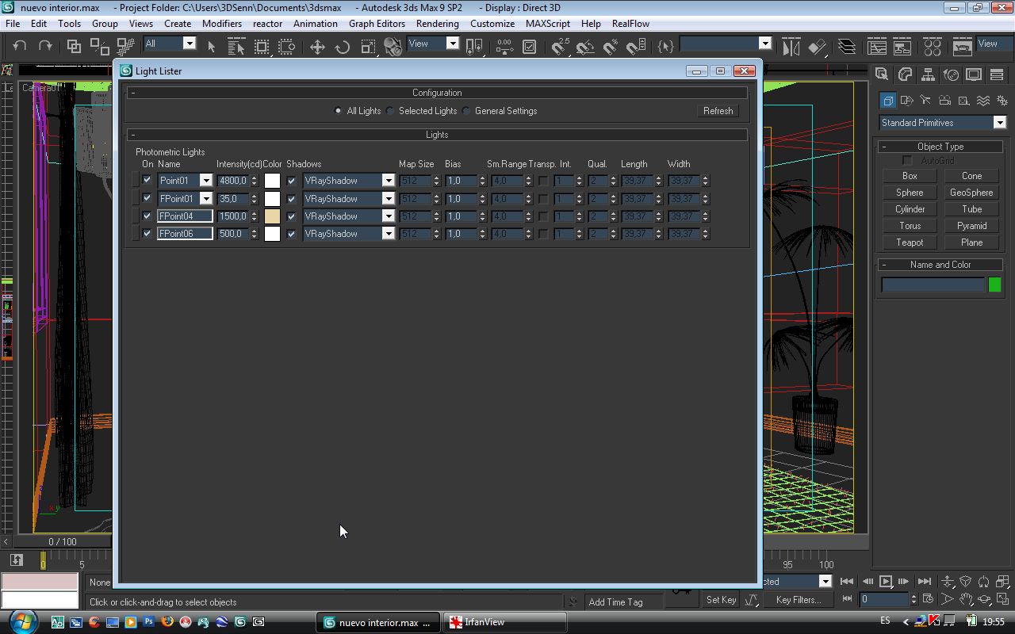This screenshot has width=1015, height=634.
Task: Disable shadows for the FPoint06 light
Action: click(x=291, y=234)
